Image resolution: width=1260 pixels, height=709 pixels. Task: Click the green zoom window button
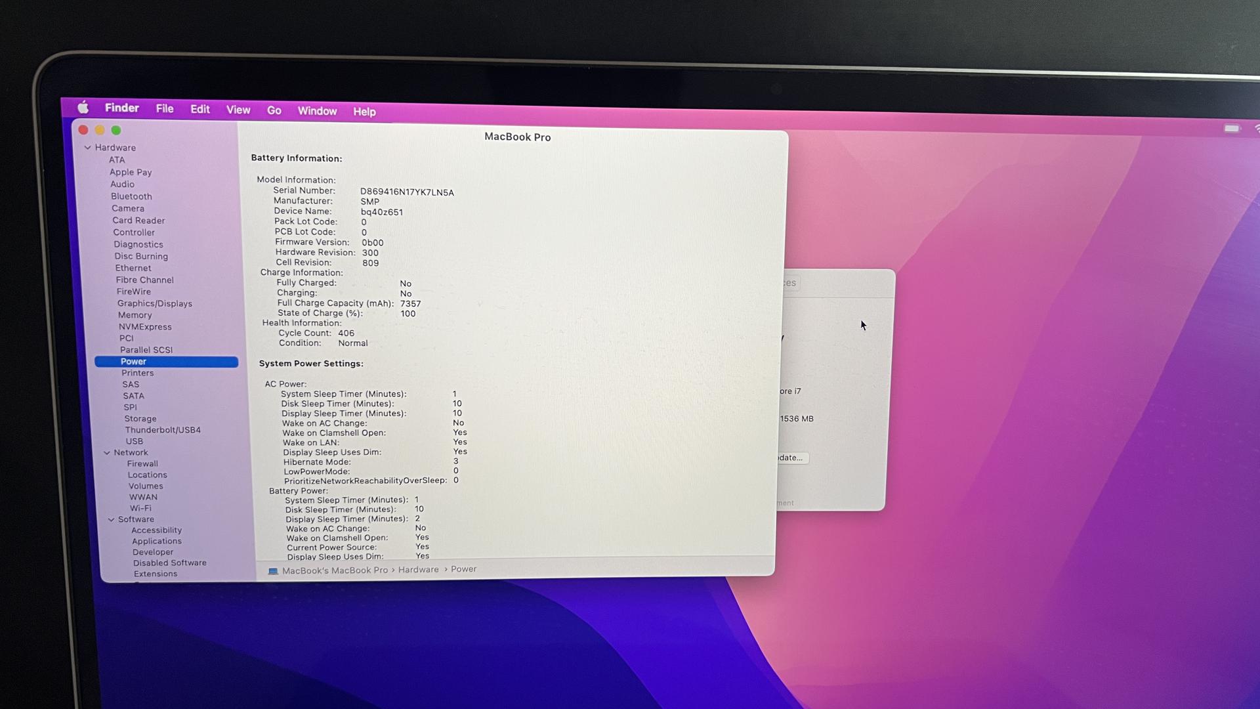[116, 130]
